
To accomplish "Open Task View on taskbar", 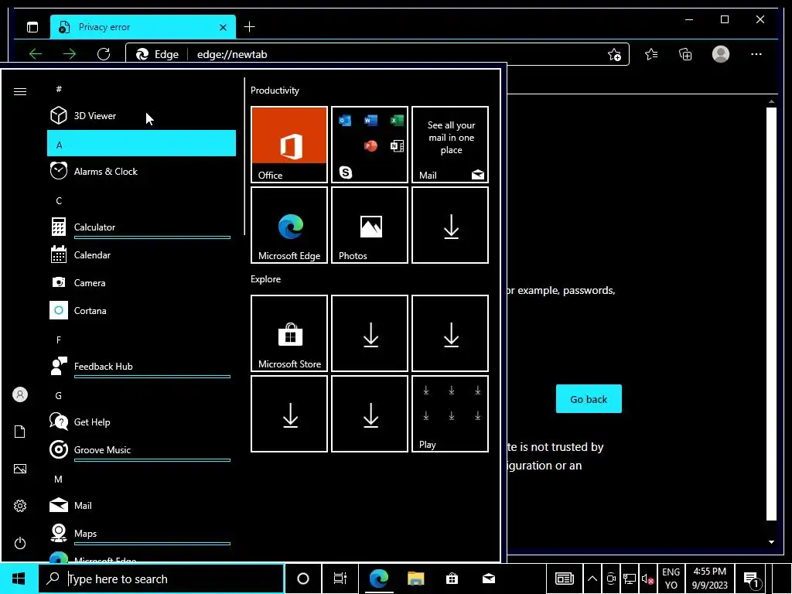I will tap(340, 579).
